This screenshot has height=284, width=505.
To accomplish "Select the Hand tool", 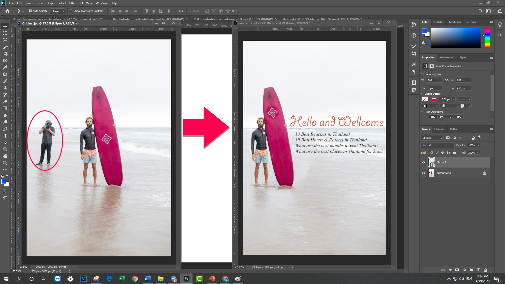I will tap(5, 156).
